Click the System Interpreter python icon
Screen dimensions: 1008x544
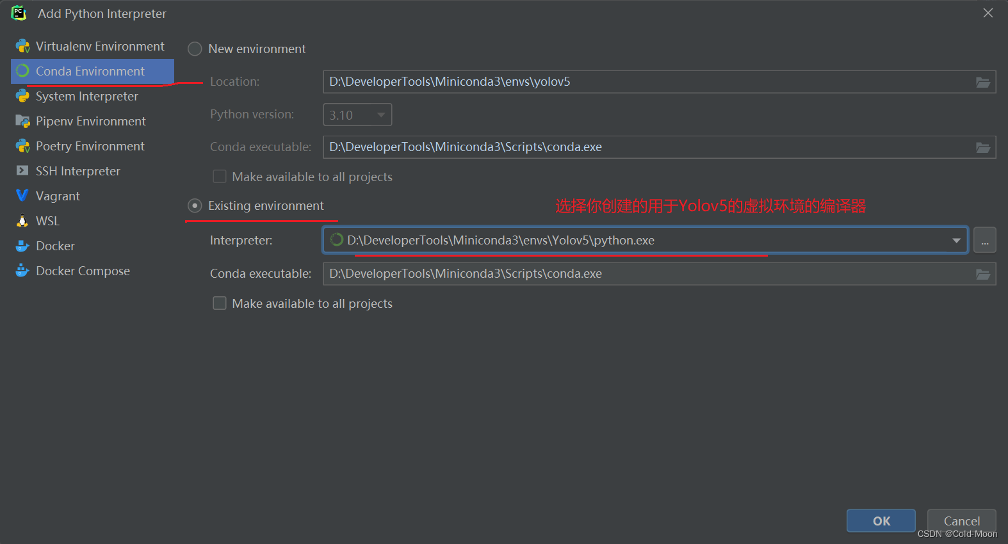pos(23,96)
